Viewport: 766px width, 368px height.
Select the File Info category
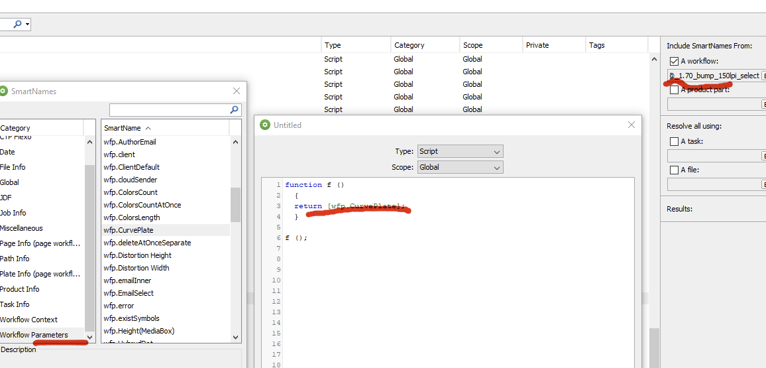[42, 167]
